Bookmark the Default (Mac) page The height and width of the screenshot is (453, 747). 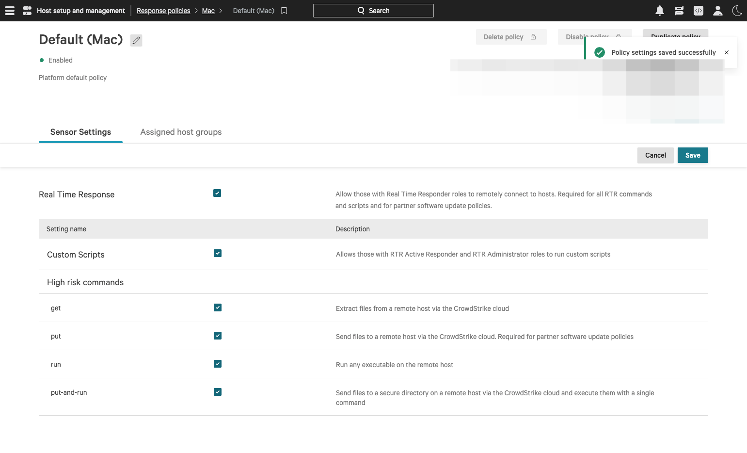[x=284, y=11]
